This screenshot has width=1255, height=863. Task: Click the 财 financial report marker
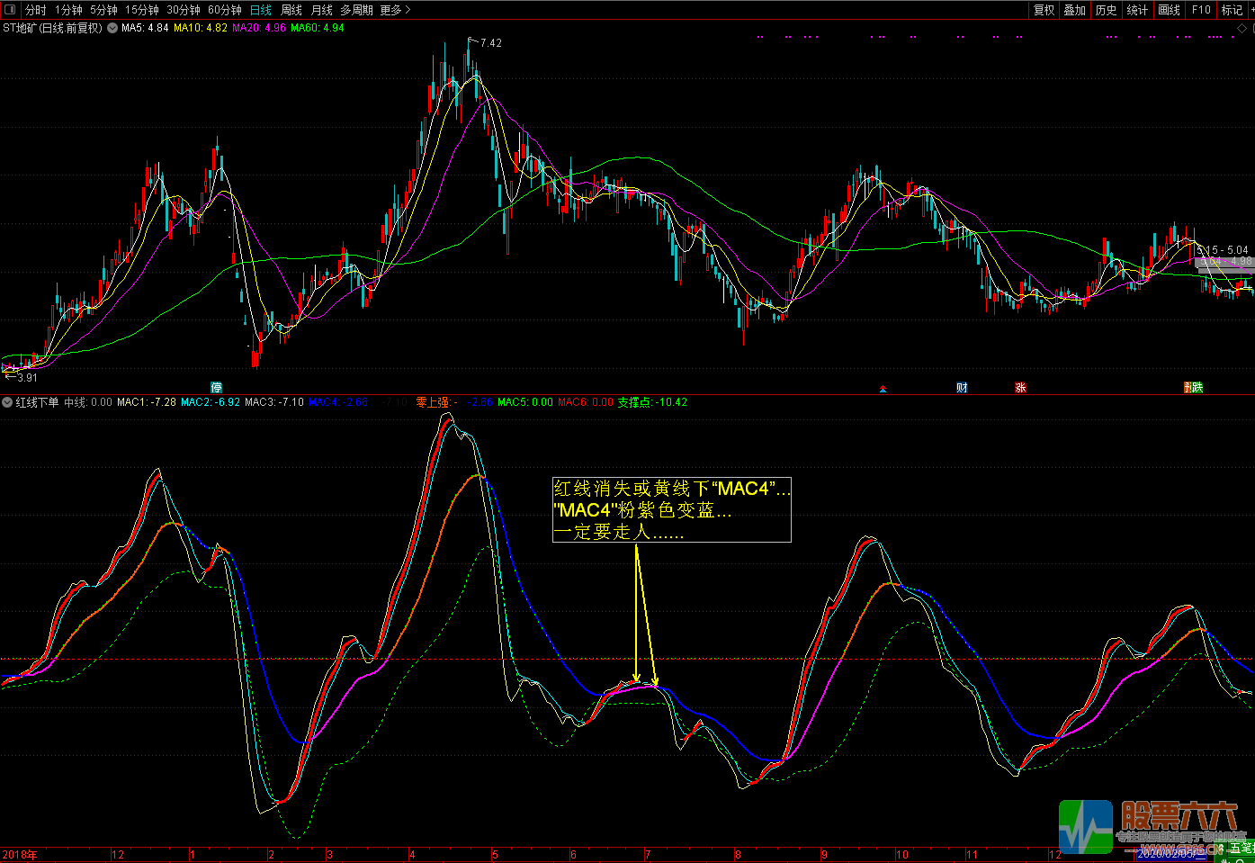tap(962, 388)
